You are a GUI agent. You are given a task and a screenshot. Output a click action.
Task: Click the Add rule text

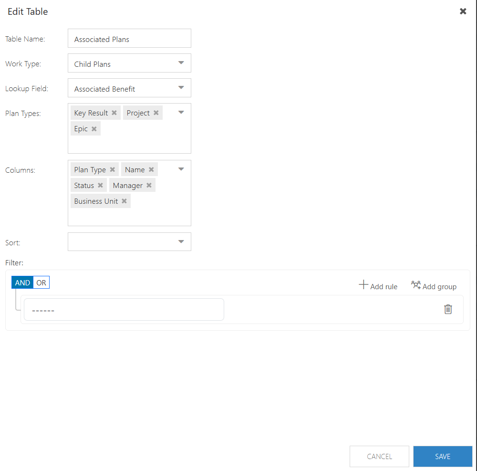384,287
